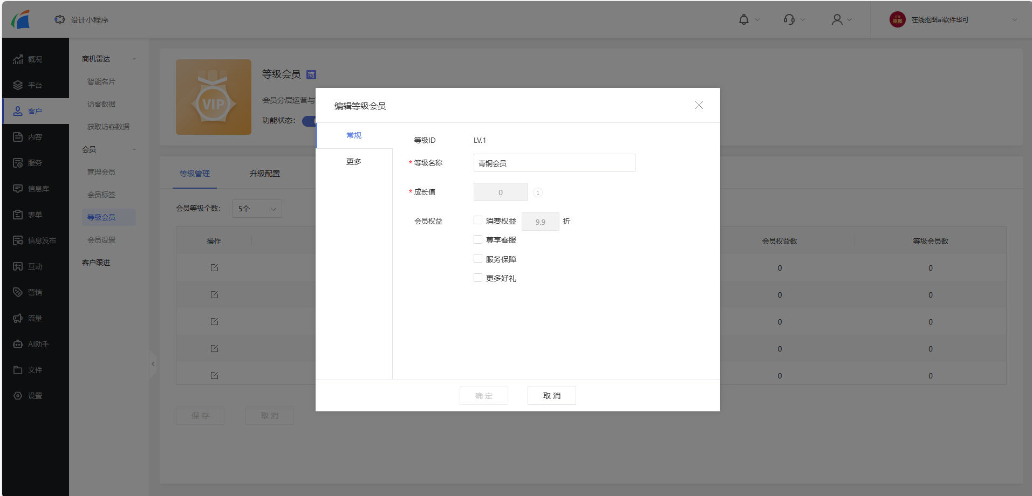Switch to the 更多 tab in dialog
The image size is (1032, 496).
[x=354, y=161]
